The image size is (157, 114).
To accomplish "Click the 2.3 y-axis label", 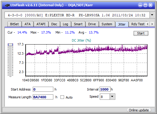I will (21, 72).
